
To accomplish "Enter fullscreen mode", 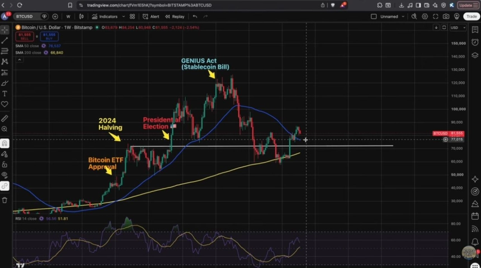I will coord(436,17).
